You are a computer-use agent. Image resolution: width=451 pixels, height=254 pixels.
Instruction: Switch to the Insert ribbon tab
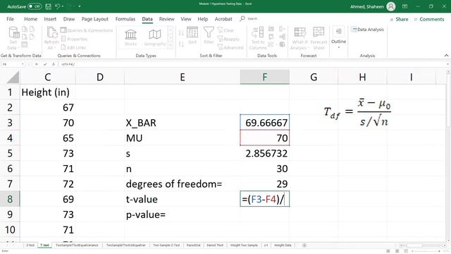pos(50,19)
